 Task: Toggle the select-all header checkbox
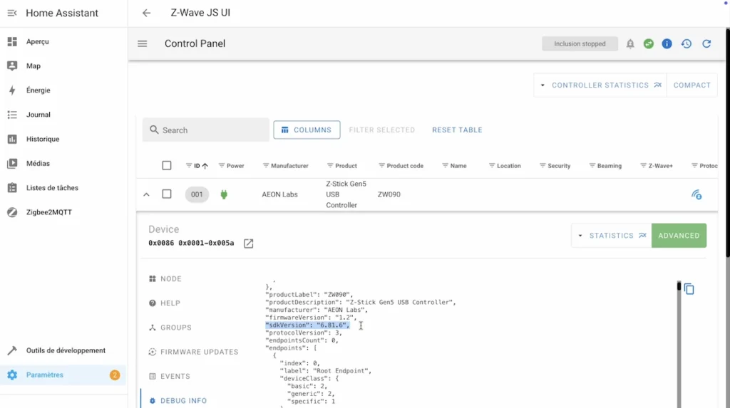167,166
